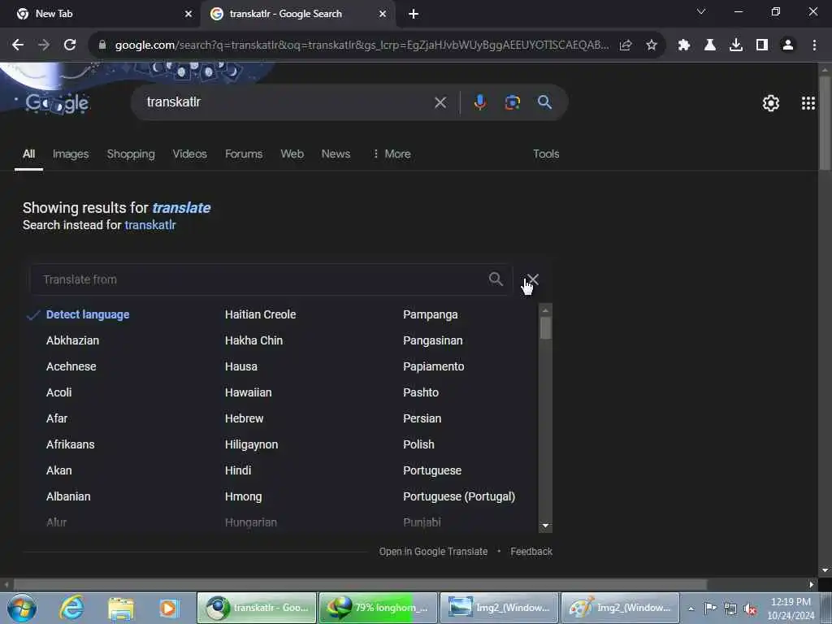The image size is (832, 624).
Task: Open the Tools options
Action: click(x=546, y=154)
